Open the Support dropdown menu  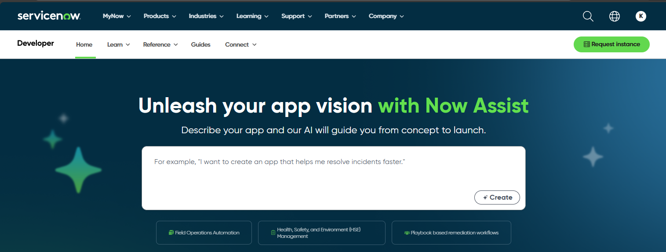[x=297, y=16]
